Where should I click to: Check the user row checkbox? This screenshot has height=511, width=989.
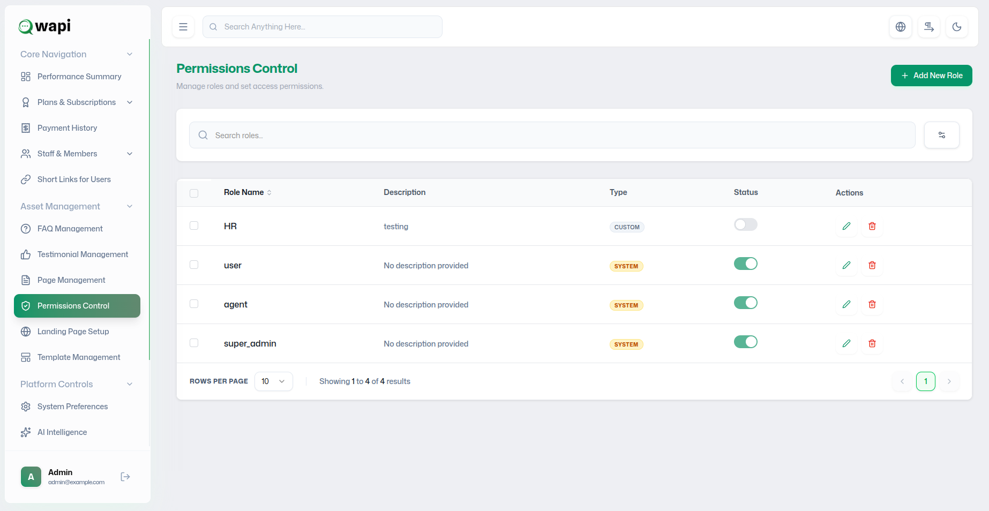pos(194,265)
